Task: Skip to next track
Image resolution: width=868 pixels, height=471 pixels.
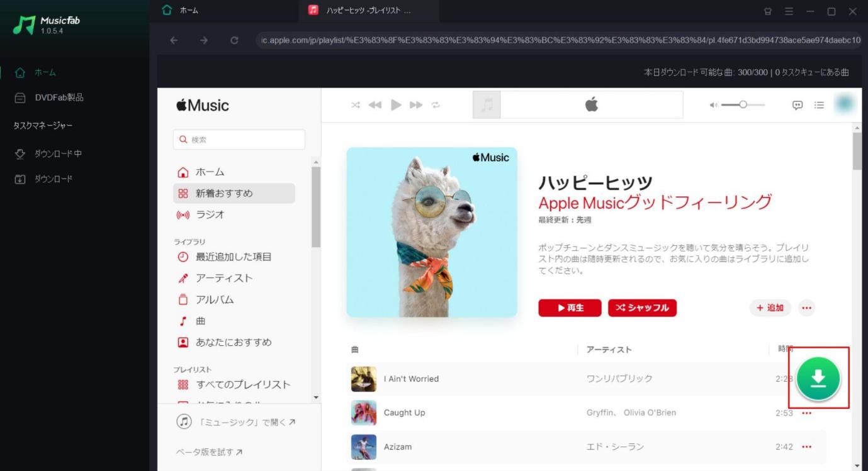Action: [416, 105]
